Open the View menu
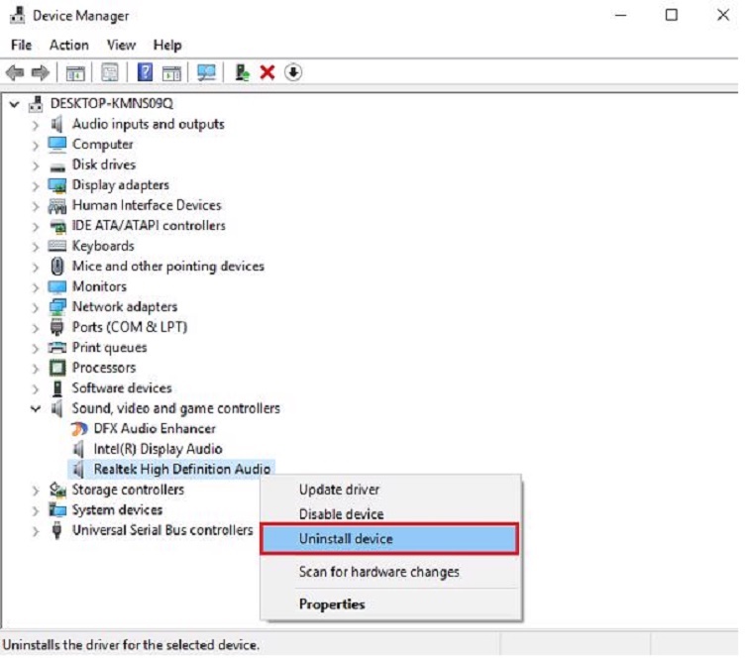748x659 pixels. [x=121, y=46]
